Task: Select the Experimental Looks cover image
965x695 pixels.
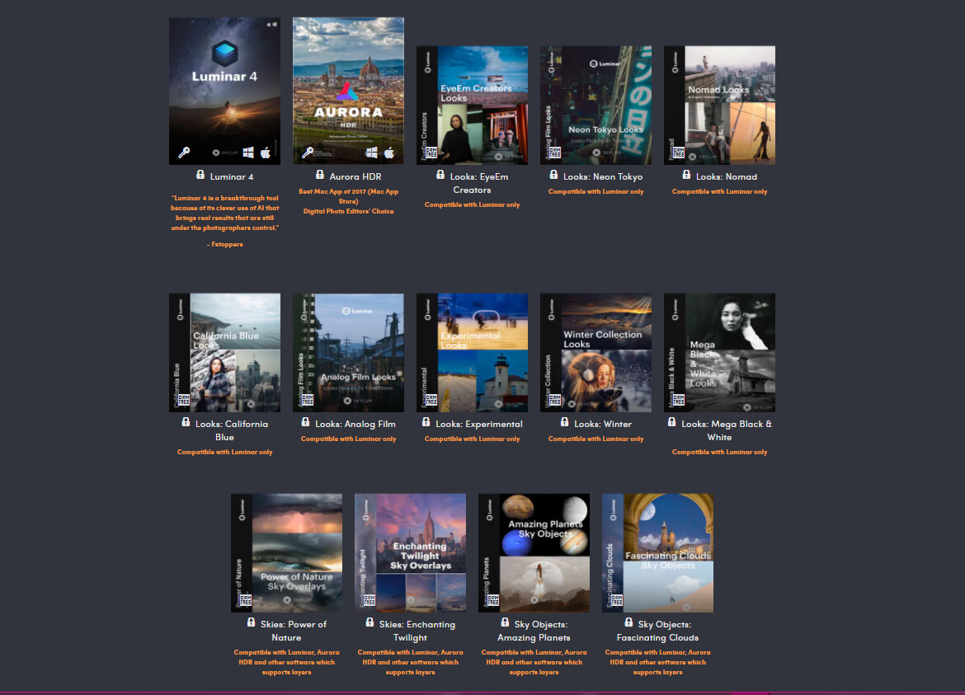Action: 472,352
